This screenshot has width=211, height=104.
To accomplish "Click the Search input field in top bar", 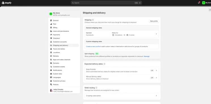I will (x=106, y=3).
